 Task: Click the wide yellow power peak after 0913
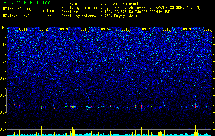pos(73,131)
